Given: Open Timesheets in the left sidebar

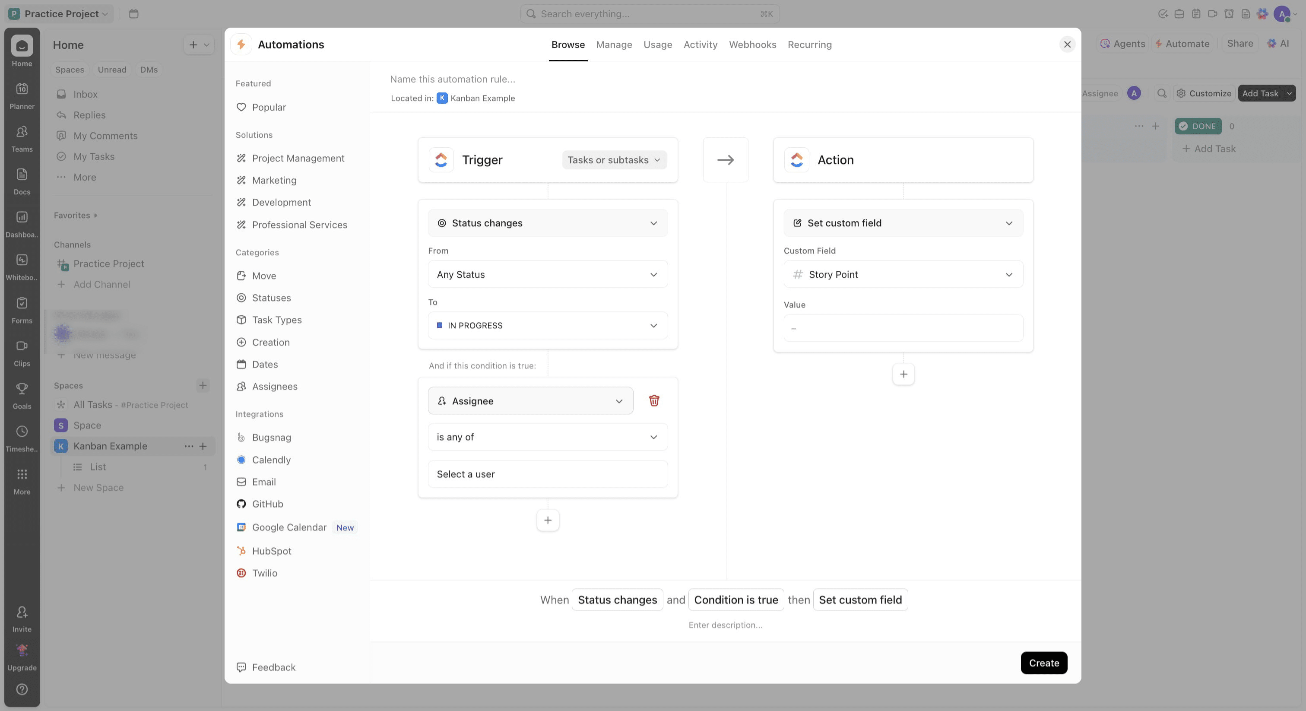Looking at the screenshot, I should (x=22, y=438).
